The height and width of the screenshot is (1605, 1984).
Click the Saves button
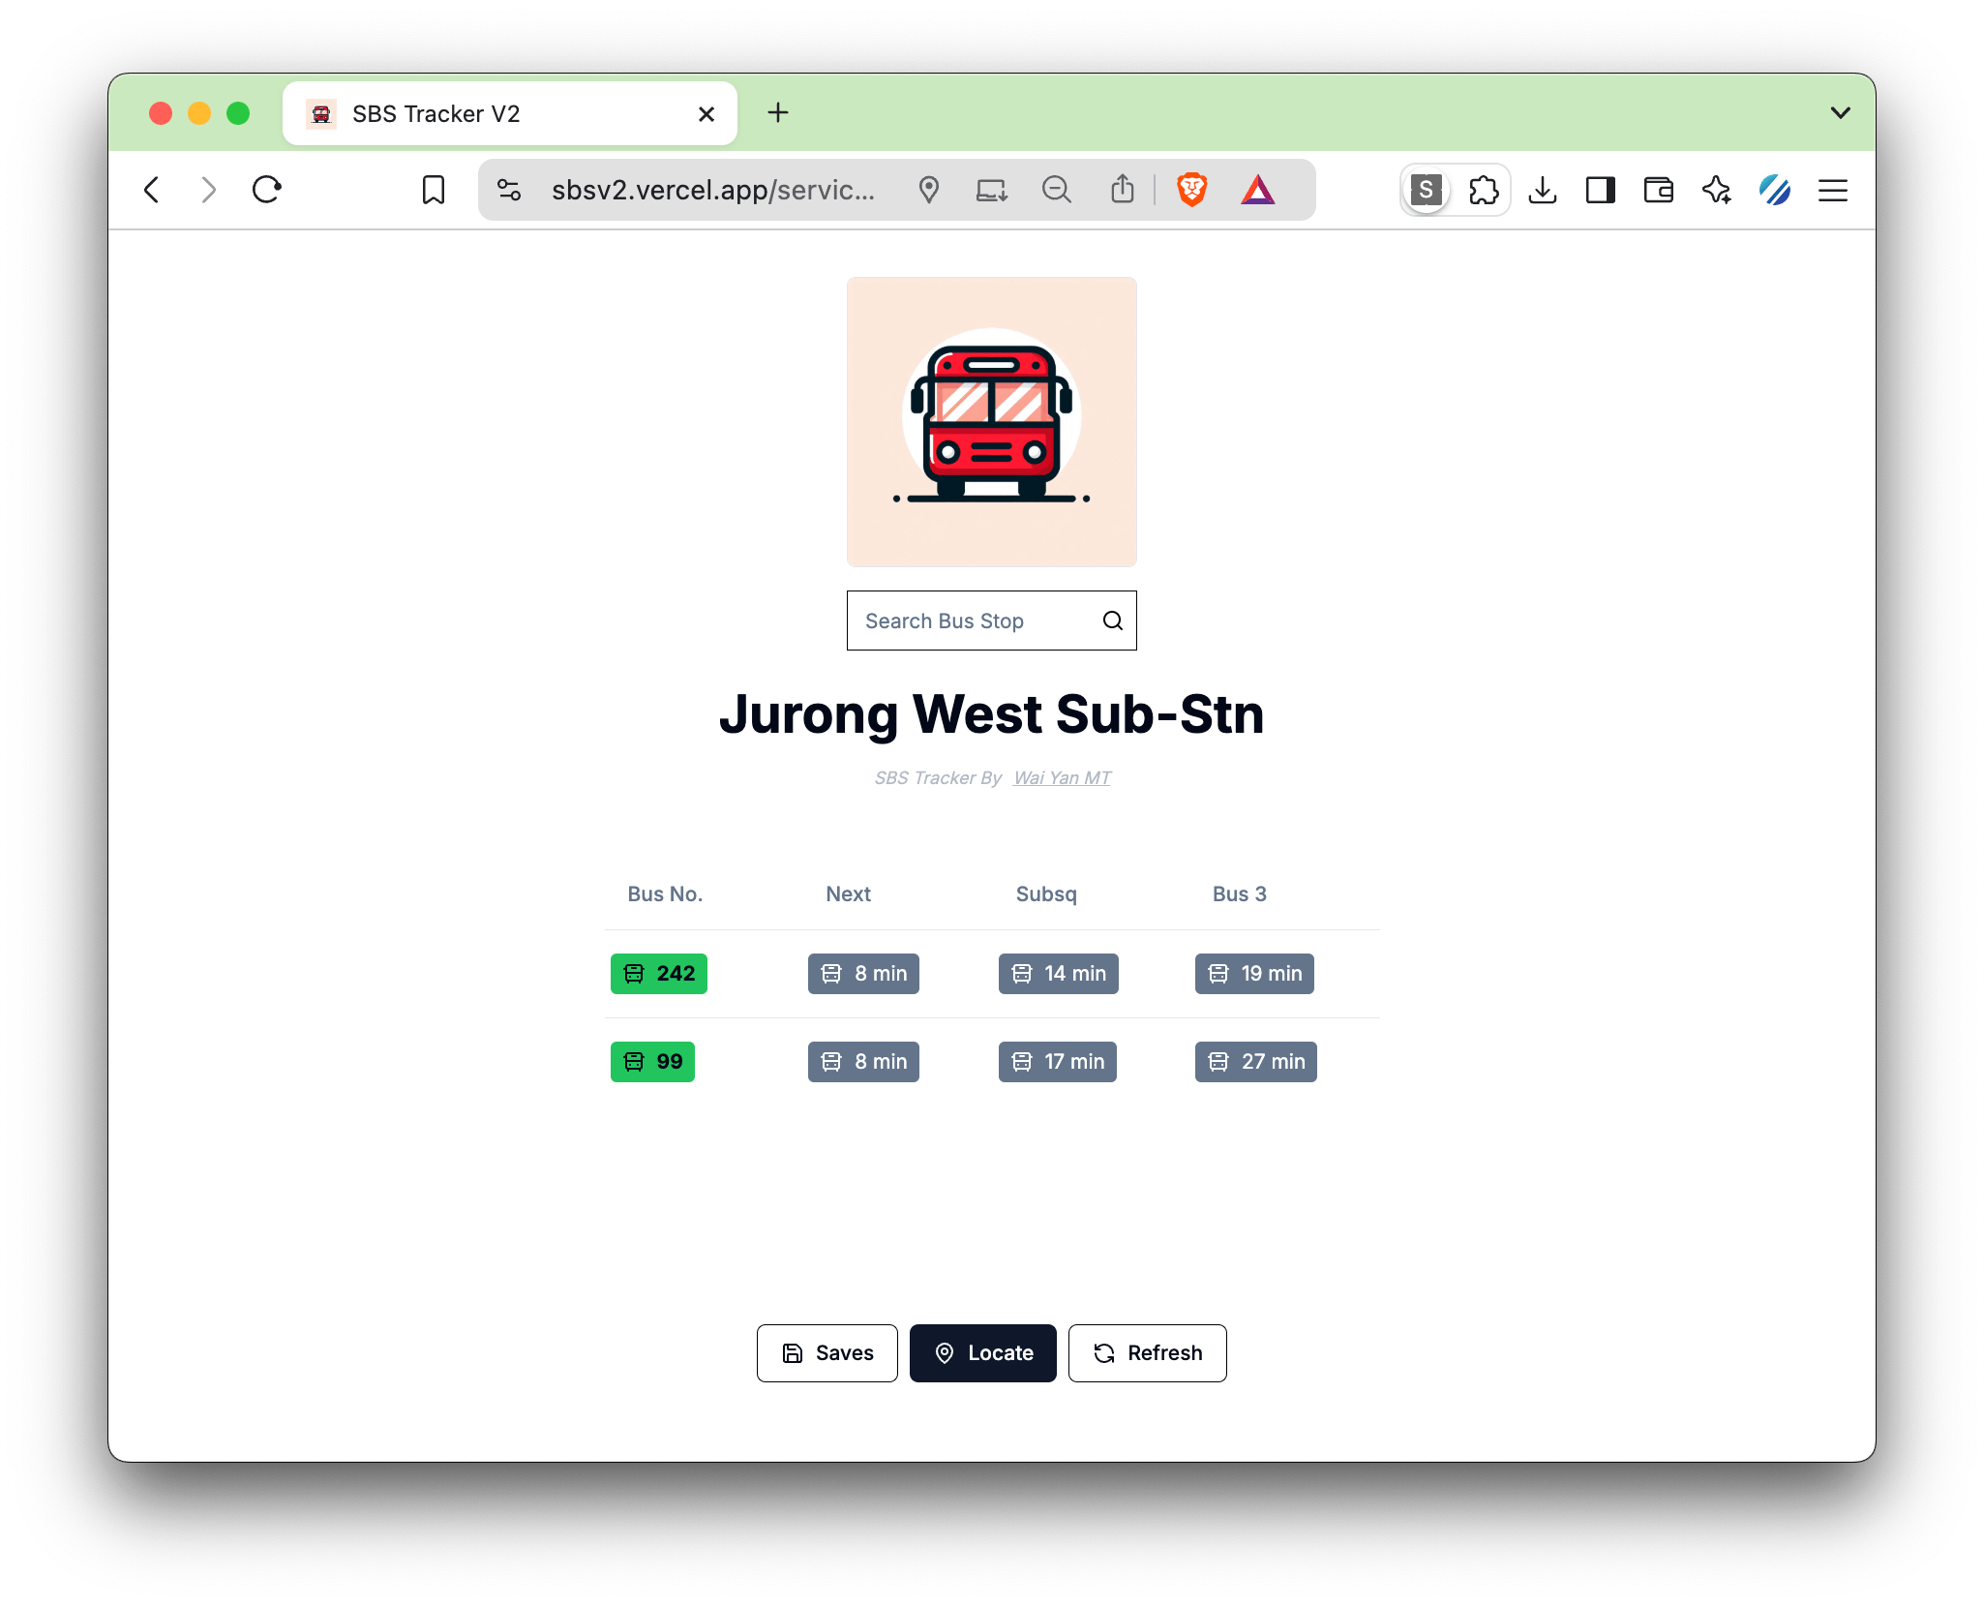point(827,1351)
